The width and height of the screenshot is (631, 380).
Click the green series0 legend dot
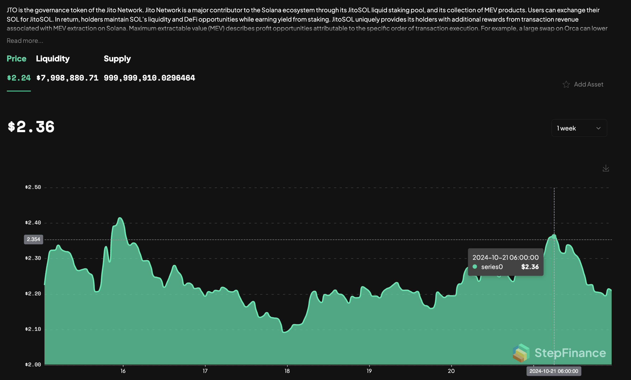pos(475,267)
